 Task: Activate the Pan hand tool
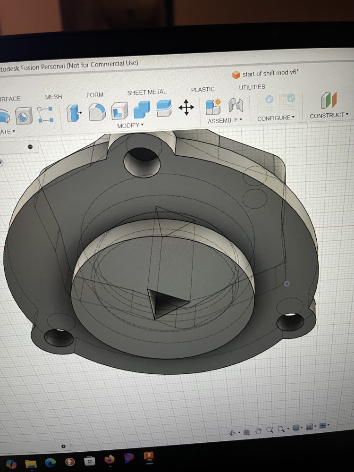[x=258, y=430]
